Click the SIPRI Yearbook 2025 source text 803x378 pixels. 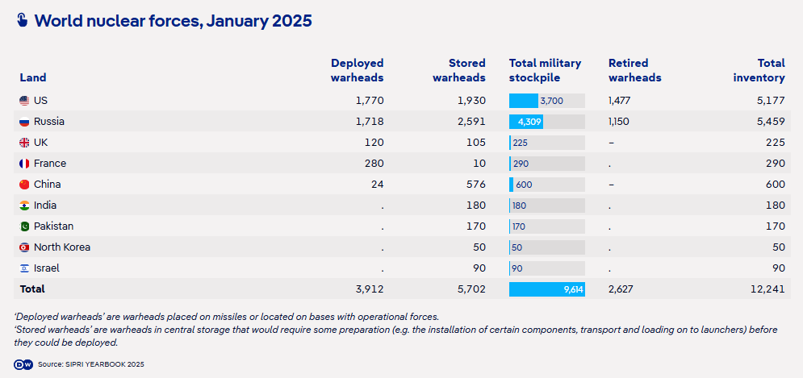click(x=90, y=364)
